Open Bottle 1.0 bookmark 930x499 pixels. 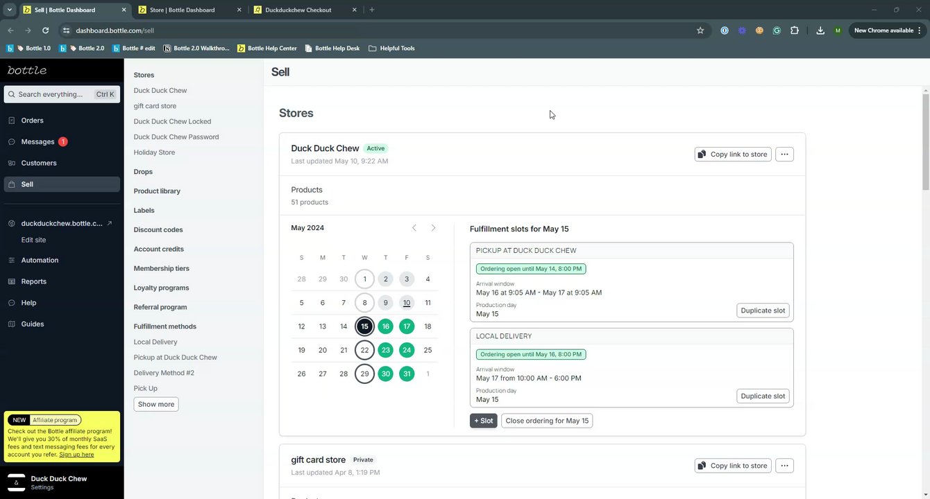pos(29,49)
